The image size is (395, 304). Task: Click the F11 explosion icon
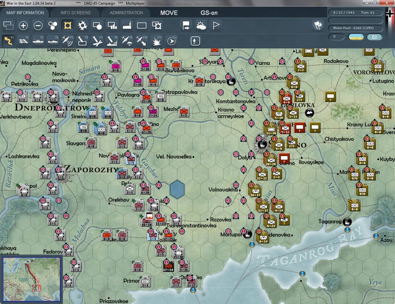point(157,41)
